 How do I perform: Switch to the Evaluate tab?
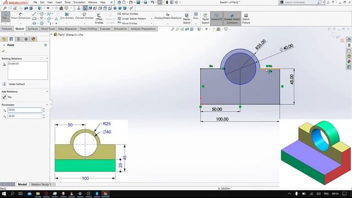(105, 29)
